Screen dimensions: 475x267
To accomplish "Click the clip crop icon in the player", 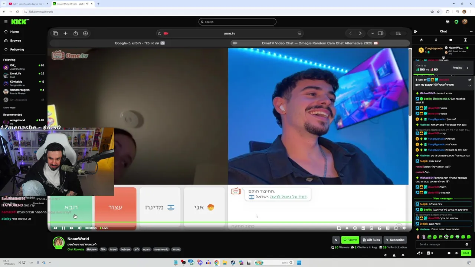I will (339, 228).
